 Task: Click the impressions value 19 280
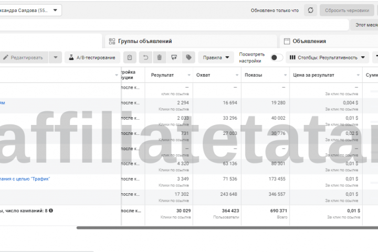click(278, 103)
